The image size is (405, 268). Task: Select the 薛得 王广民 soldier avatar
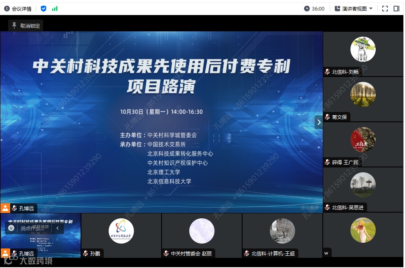(363, 140)
